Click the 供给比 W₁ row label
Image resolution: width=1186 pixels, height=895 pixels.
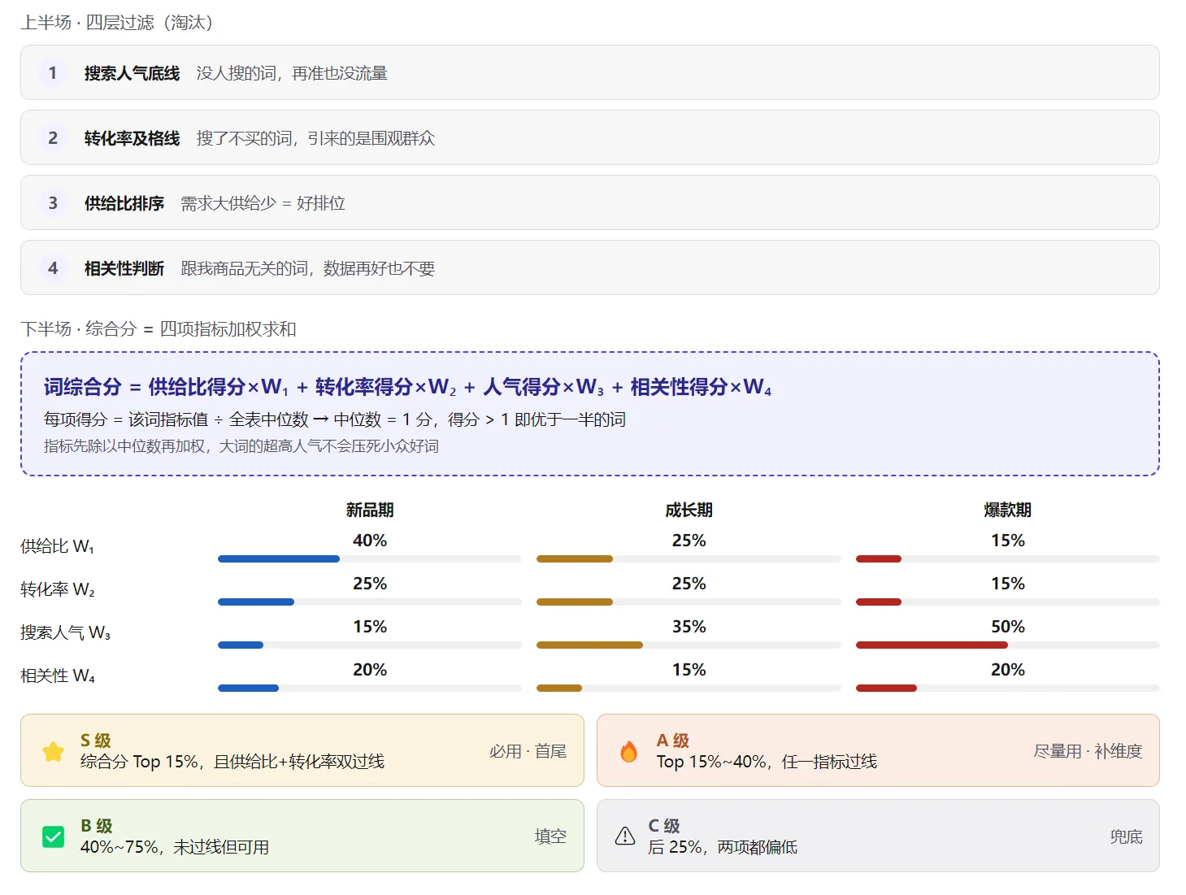[x=57, y=546]
